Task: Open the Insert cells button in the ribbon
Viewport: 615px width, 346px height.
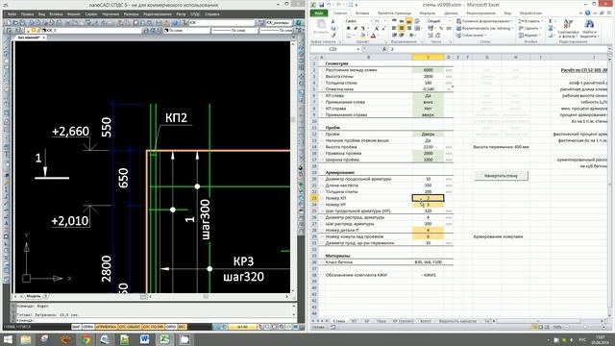Action: tap(531, 21)
